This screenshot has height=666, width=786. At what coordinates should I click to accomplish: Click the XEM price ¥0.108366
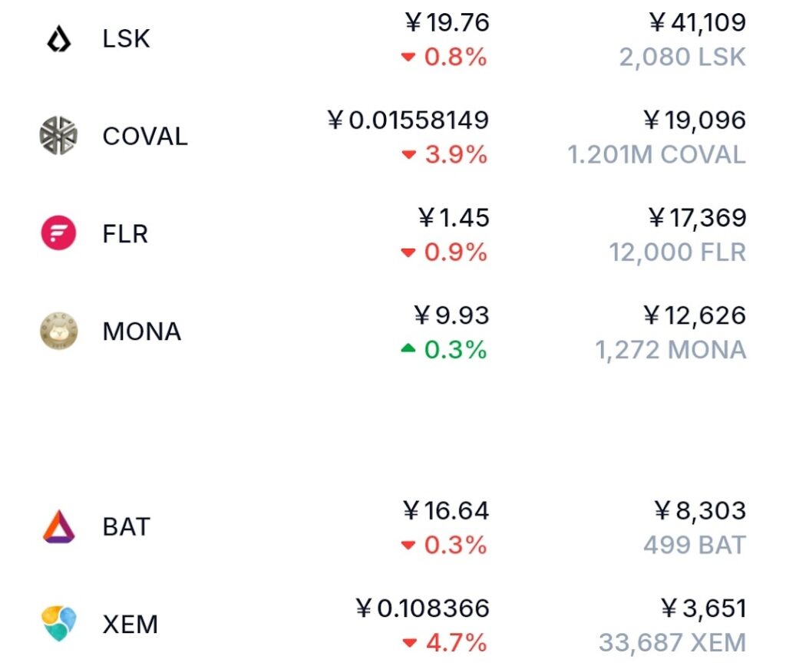[x=423, y=609]
